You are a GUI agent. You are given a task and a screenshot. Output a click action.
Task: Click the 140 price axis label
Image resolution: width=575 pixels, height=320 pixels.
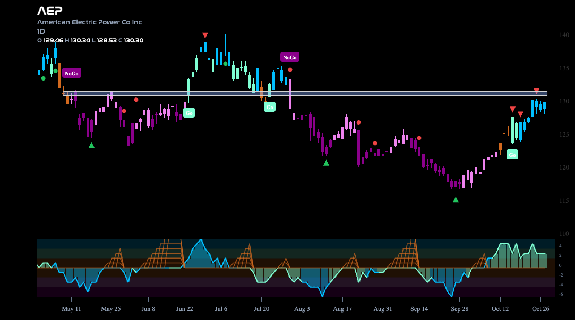tap(564, 35)
